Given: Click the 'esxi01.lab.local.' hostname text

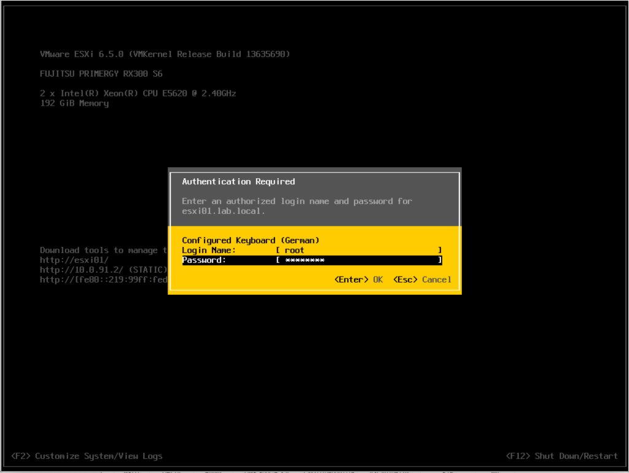Looking at the screenshot, I should [x=224, y=211].
